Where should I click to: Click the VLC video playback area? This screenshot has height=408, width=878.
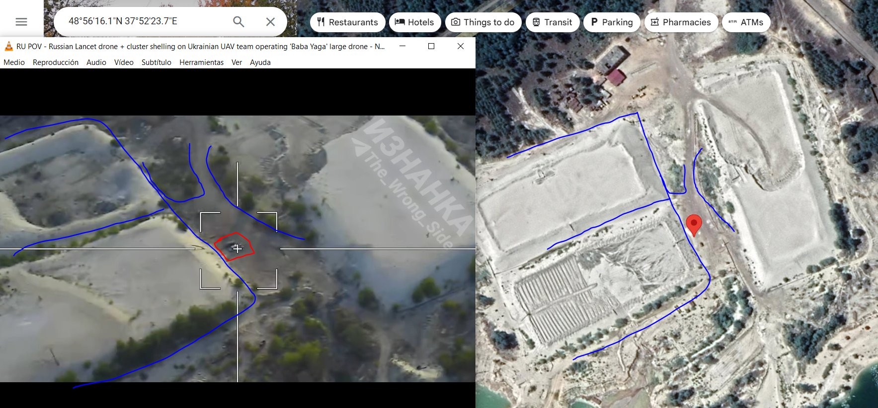click(x=238, y=238)
